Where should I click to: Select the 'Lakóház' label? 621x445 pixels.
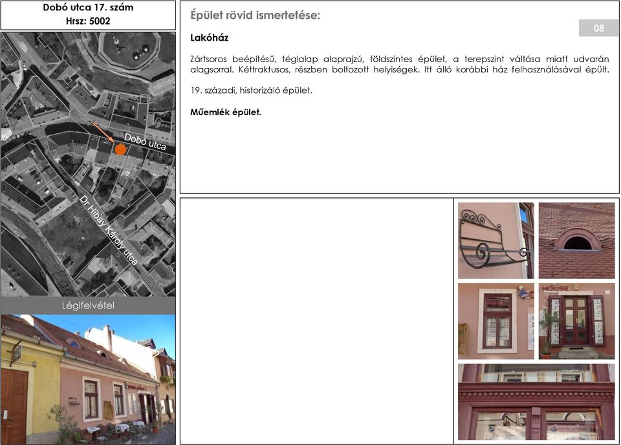pyautogui.click(x=209, y=38)
